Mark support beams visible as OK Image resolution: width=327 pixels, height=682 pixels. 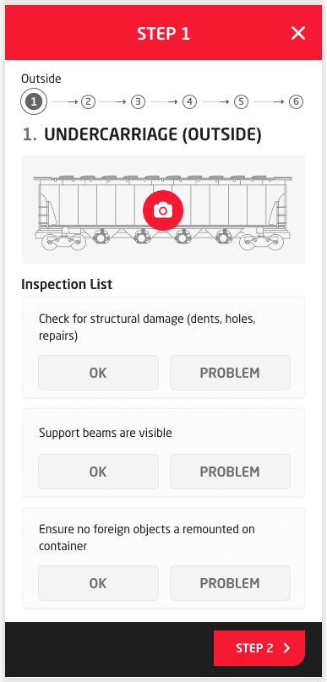[x=98, y=472]
